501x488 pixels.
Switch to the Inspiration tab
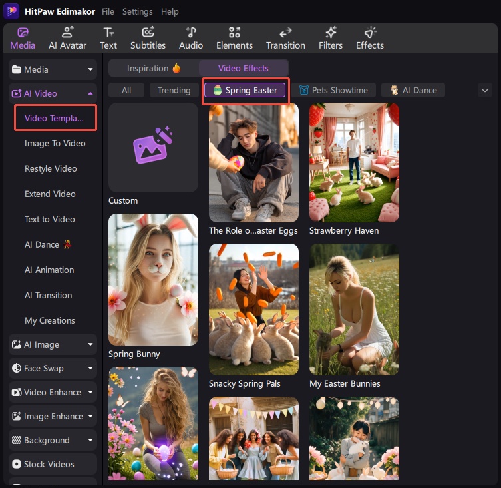pos(154,68)
